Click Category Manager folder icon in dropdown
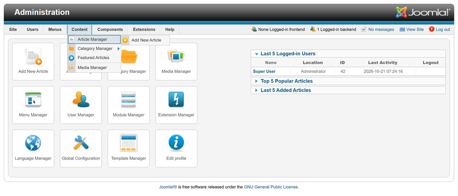Viewport: 458px width, 196px height. point(72,49)
